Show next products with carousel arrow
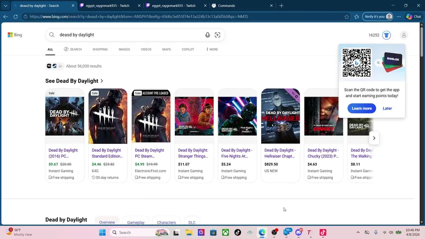The image size is (425, 239). [374, 138]
